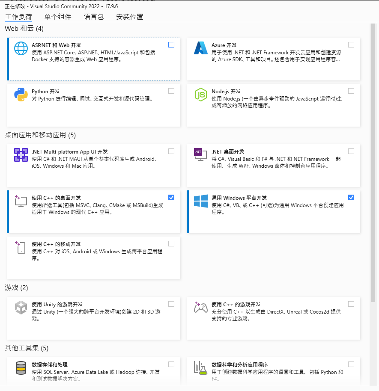Select the 安装位置 tab
This screenshot has width=379, height=391.
pos(130,17)
